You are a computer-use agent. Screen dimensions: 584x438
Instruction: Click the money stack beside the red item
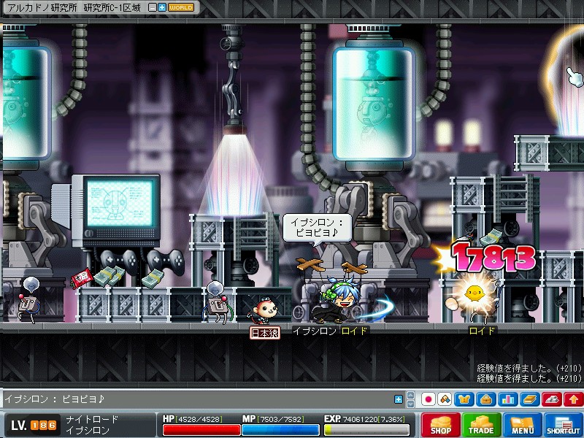click(x=109, y=276)
